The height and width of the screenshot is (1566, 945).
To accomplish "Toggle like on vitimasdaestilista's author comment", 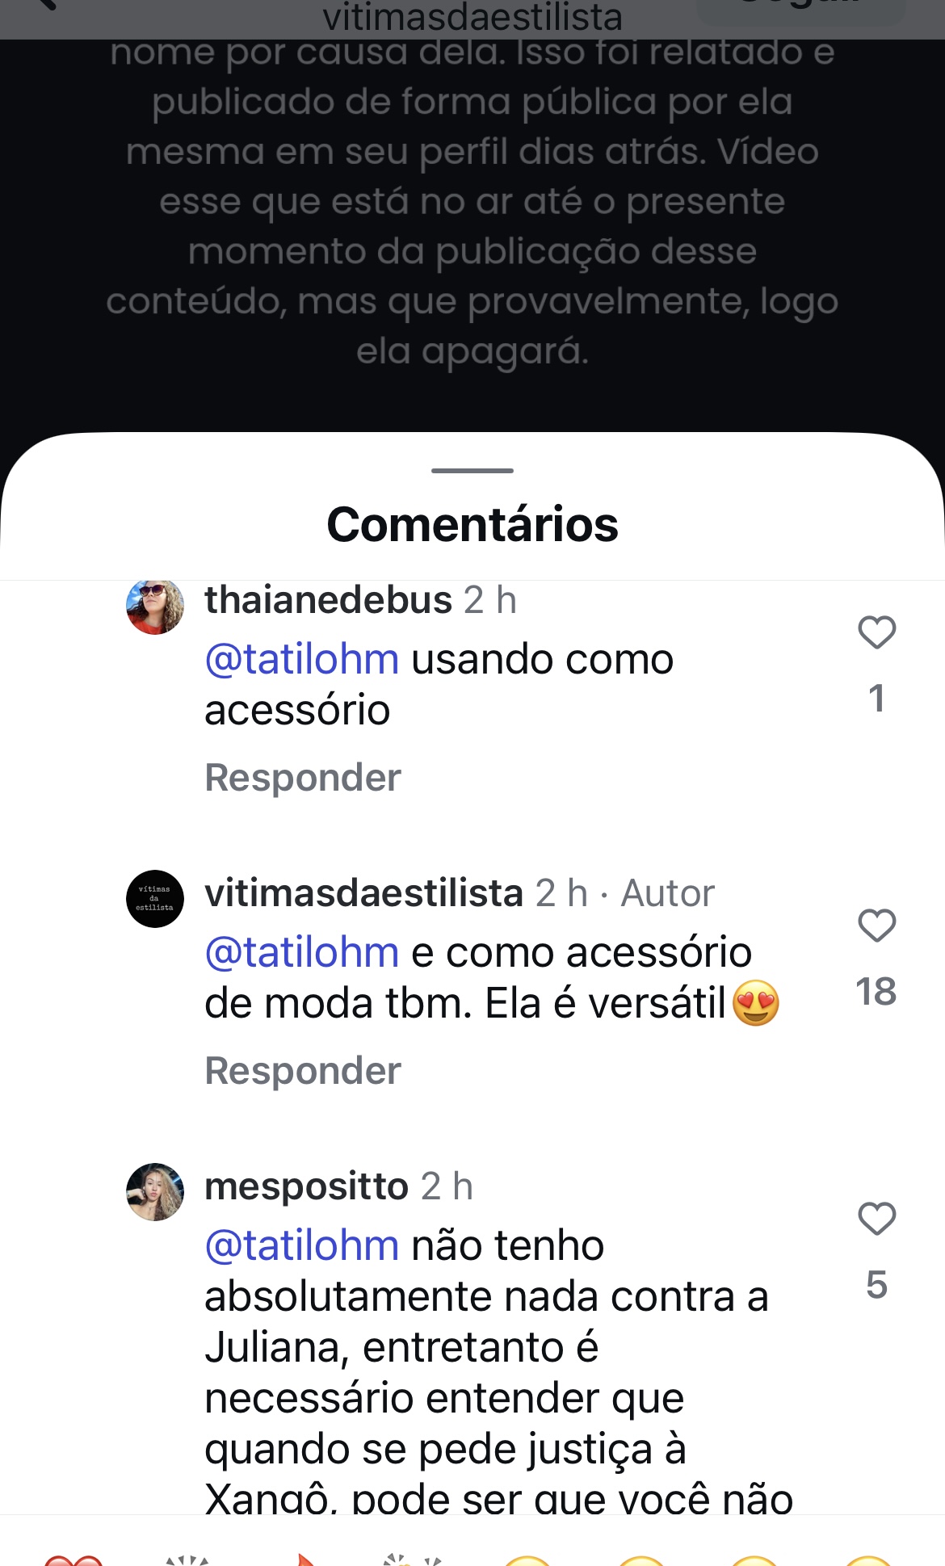I will tap(876, 926).
